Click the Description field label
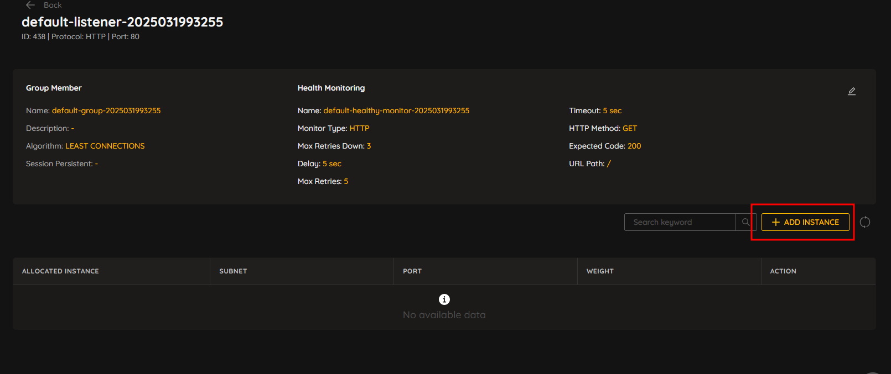This screenshot has height=374, width=891. [48, 128]
